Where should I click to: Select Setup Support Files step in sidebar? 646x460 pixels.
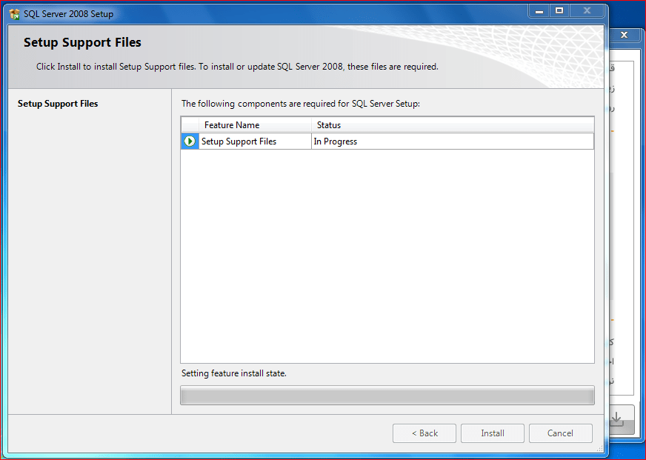pyautogui.click(x=58, y=104)
